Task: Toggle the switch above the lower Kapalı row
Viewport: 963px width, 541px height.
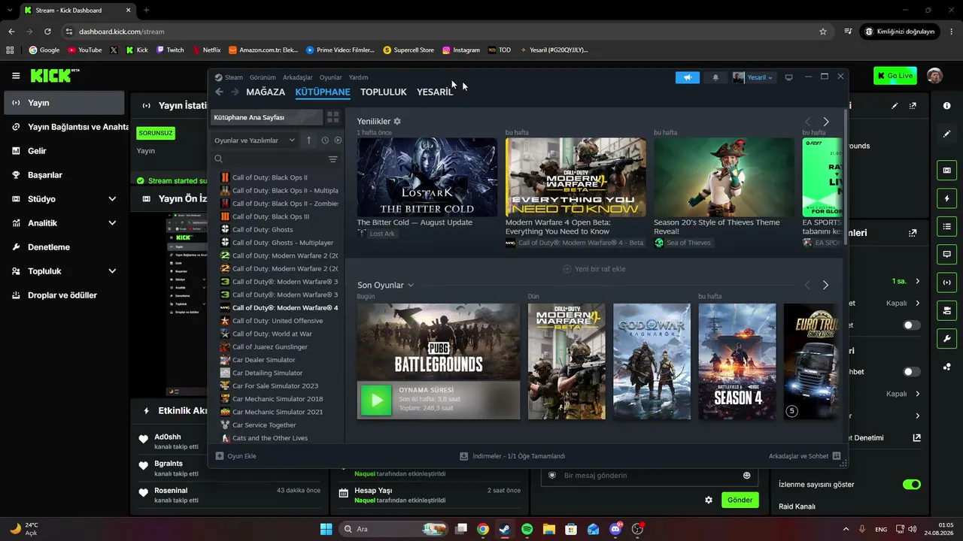Action: click(x=912, y=372)
